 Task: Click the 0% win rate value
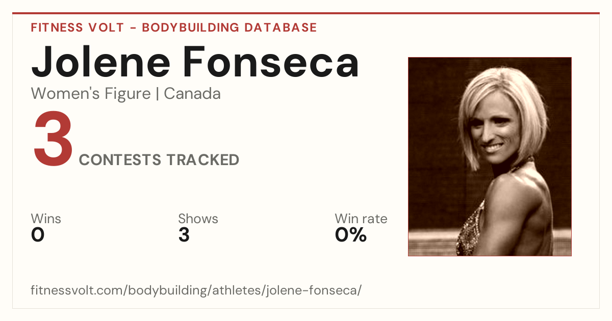[351, 235]
